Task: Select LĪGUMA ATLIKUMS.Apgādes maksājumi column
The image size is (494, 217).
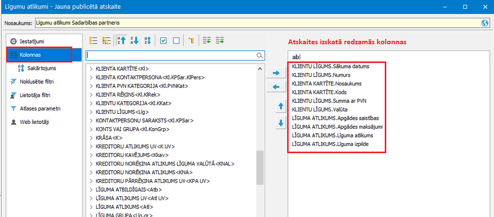Action: coord(337,127)
